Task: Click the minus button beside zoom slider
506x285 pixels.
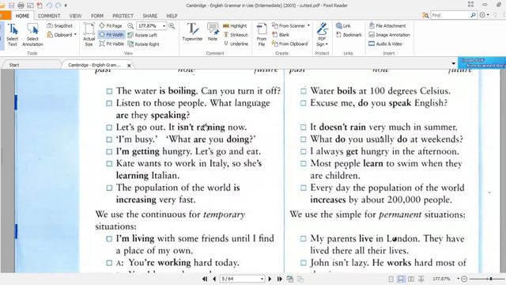Action: (464, 279)
